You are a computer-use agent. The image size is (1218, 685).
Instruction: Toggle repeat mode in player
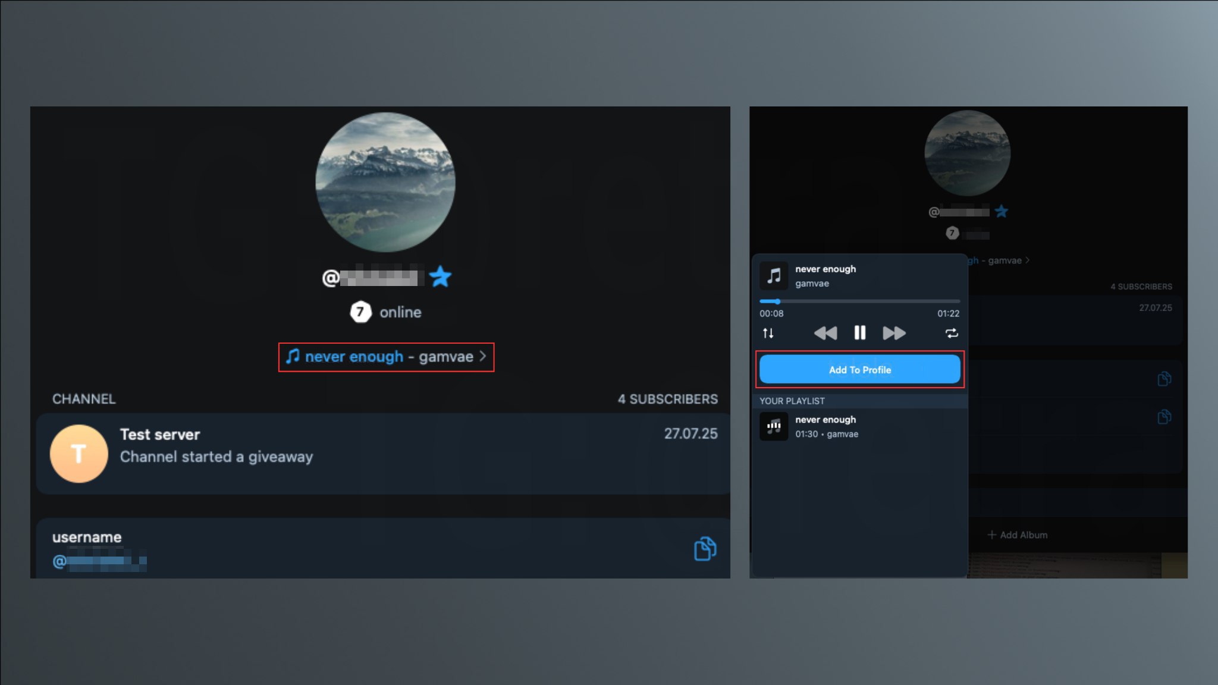(952, 333)
